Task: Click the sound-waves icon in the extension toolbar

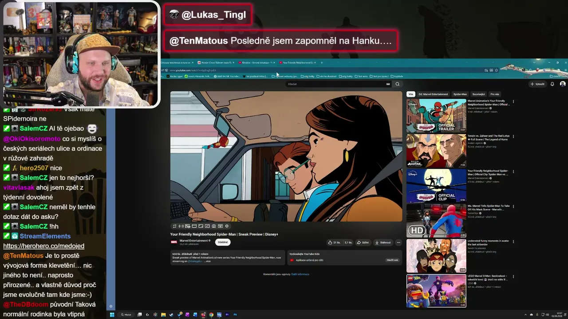Action: point(181,226)
